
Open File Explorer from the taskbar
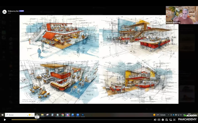click(42, 115)
